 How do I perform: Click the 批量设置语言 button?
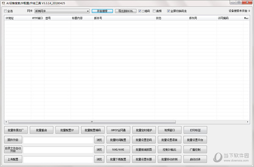click(x=170, y=140)
